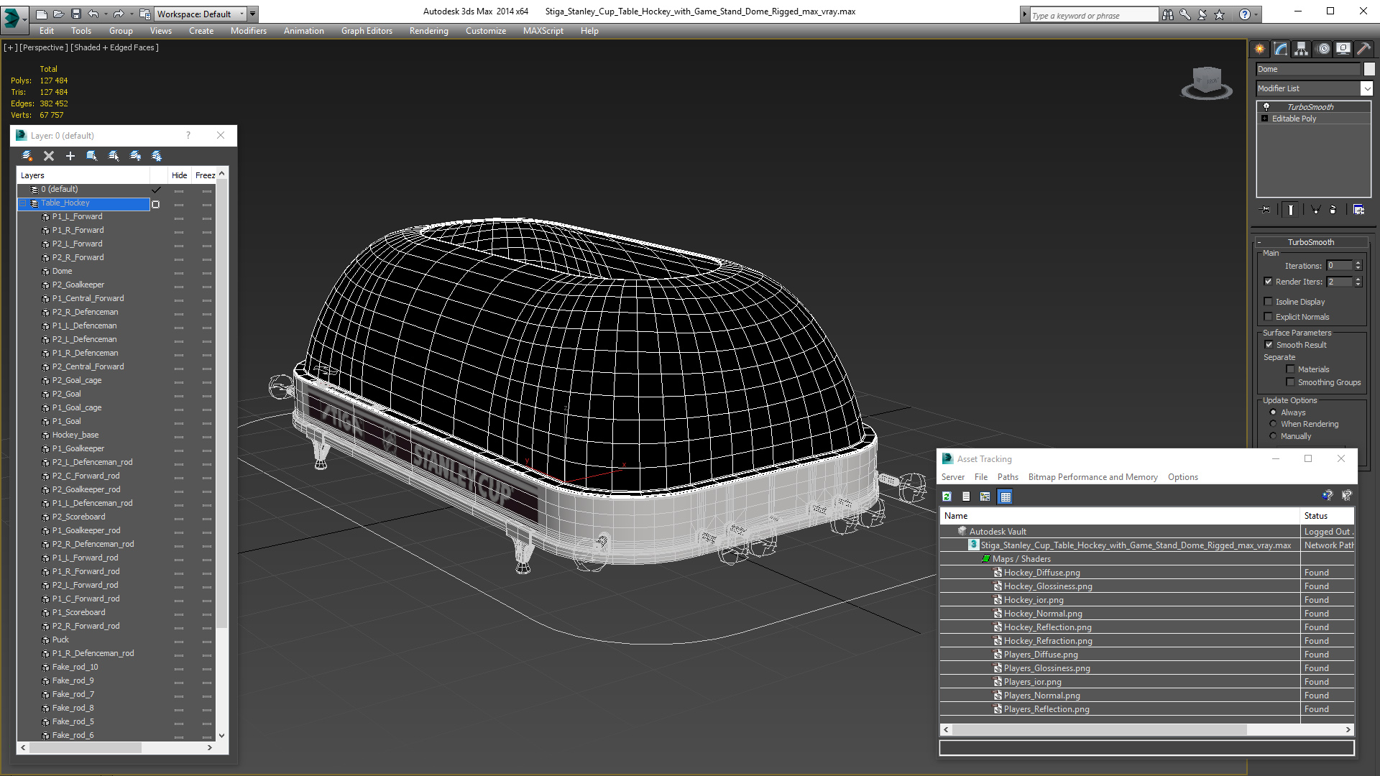1380x776 pixels.
Task: Click the New Scene icon
Action: tap(42, 14)
